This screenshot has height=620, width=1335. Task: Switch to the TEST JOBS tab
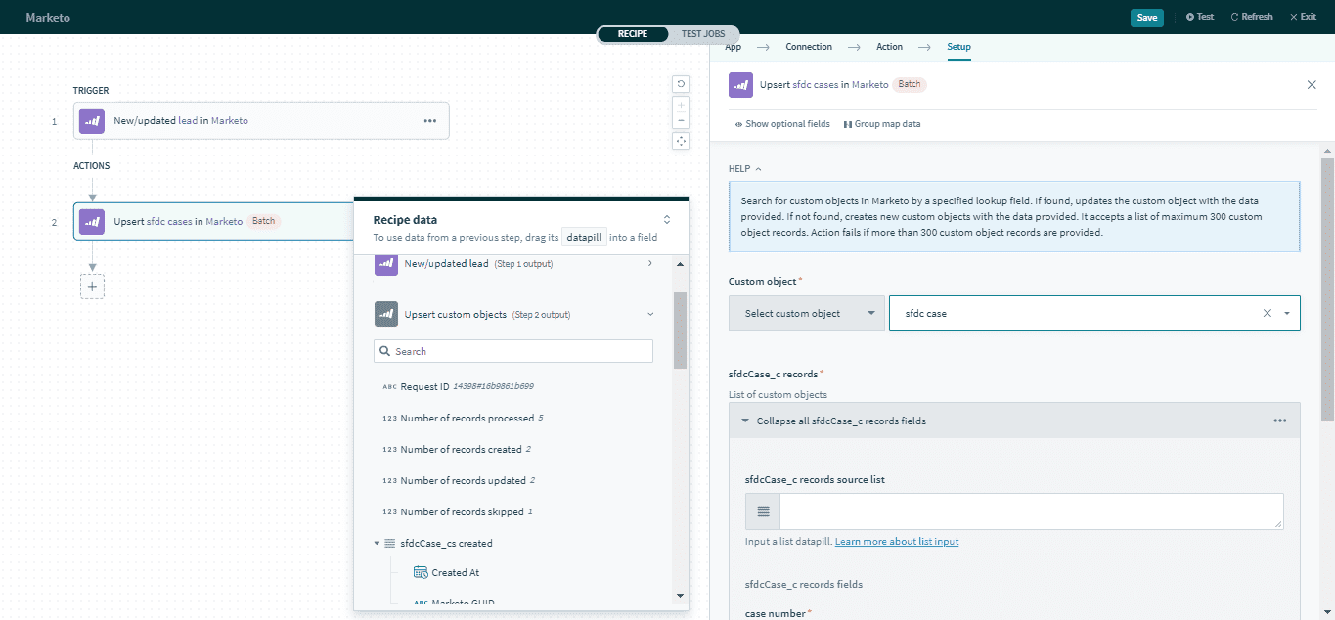coord(702,33)
